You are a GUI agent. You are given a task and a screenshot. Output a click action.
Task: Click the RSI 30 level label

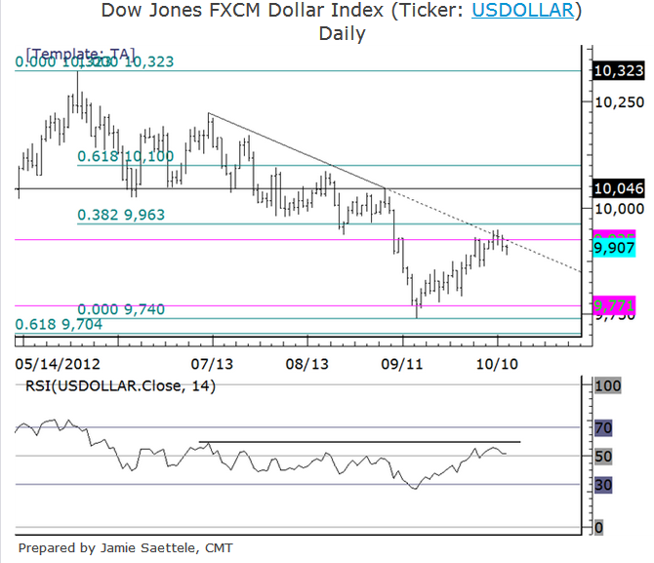pos(603,485)
